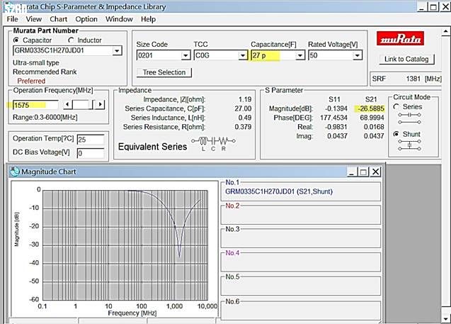This screenshot has height=324, width=451.
Task: Click the No.3 trace slot
Action: (301, 238)
